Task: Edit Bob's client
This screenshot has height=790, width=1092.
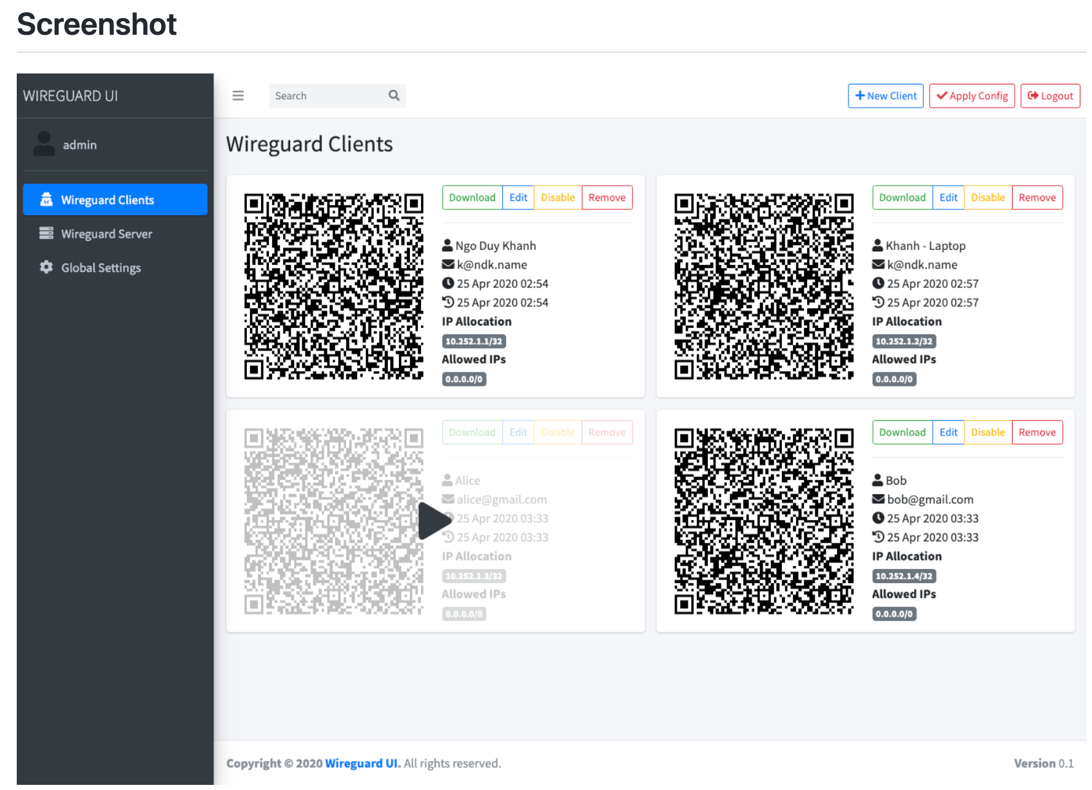Action: click(948, 432)
